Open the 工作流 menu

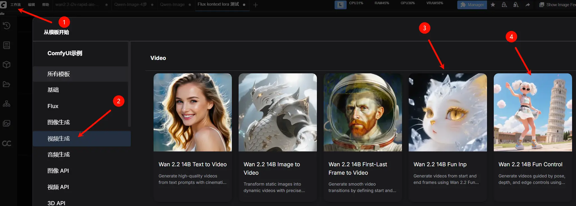(15, 5)
